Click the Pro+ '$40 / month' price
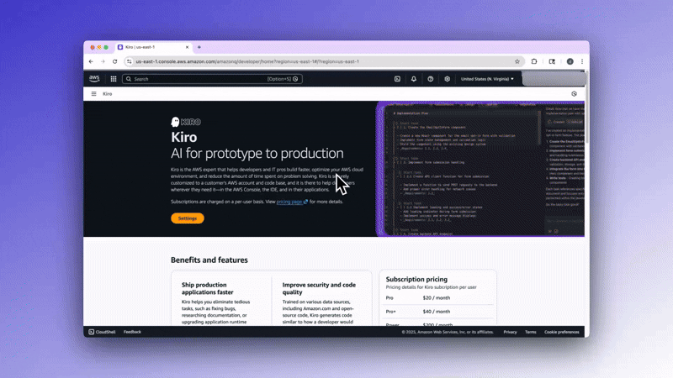 pos(437,312)
